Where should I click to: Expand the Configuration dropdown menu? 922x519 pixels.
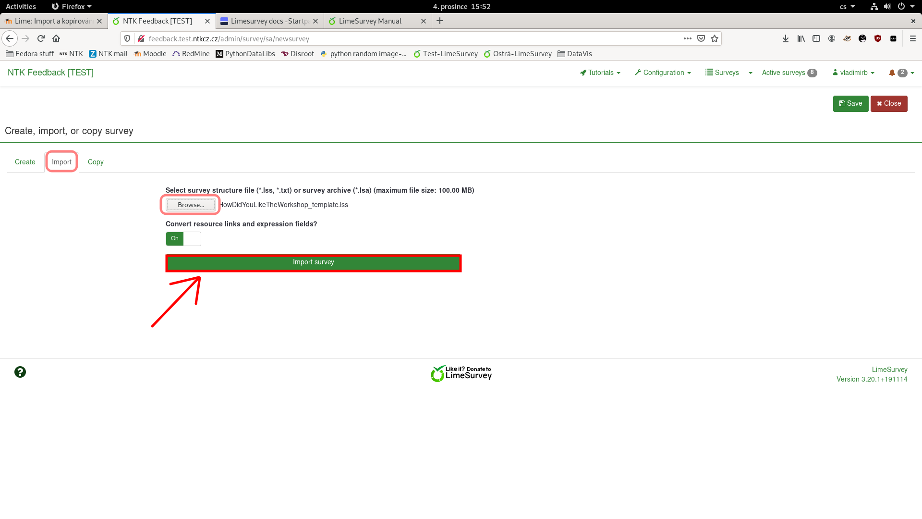[x=663, y=73]
